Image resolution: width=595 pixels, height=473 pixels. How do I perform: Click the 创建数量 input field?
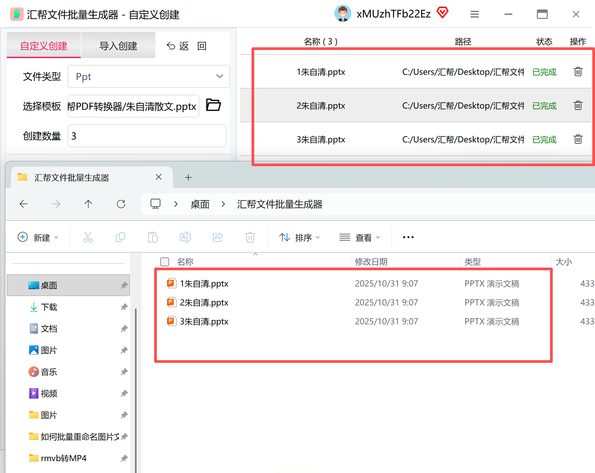click(x=147, y=136)
